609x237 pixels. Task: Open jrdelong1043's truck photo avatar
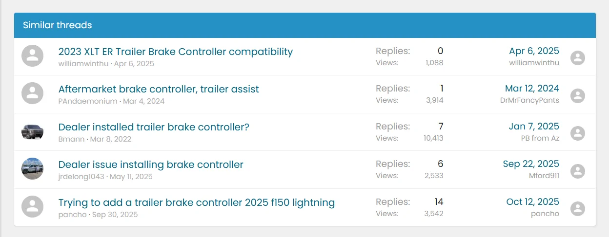[x=33, y=169]
